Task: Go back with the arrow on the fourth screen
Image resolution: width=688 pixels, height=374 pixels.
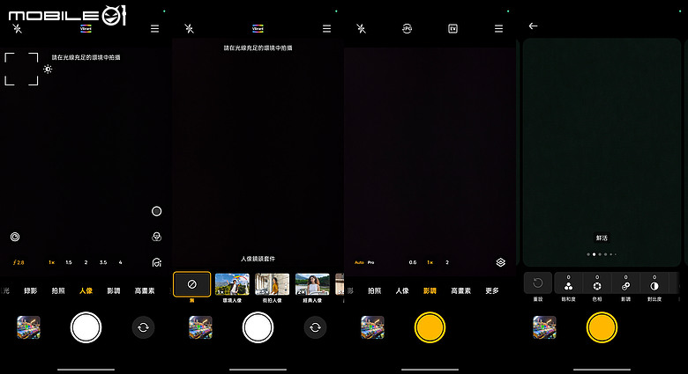Action: tap(533, 26)
